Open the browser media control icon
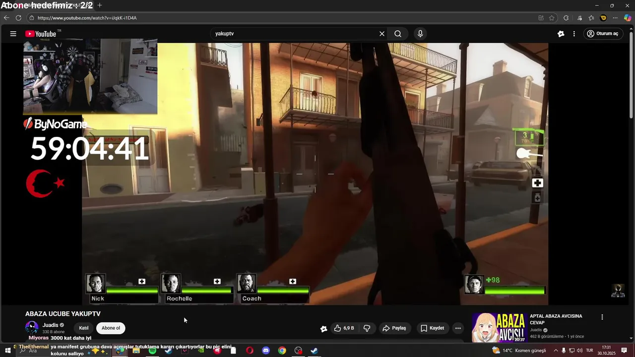 (579, 18)
